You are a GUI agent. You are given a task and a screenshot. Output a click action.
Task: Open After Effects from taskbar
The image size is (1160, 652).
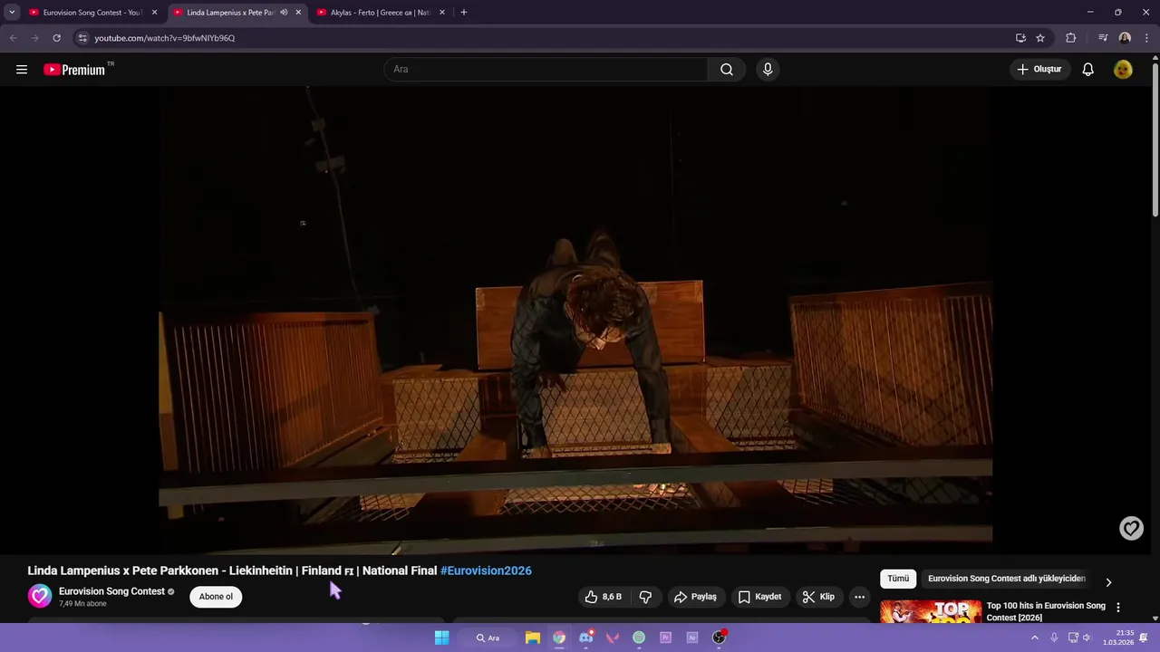coord(692,638)
